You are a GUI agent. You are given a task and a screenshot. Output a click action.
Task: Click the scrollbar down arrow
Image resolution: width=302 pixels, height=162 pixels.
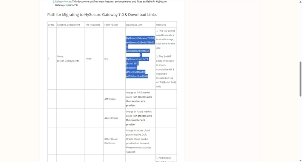click(x=300, y=160)
